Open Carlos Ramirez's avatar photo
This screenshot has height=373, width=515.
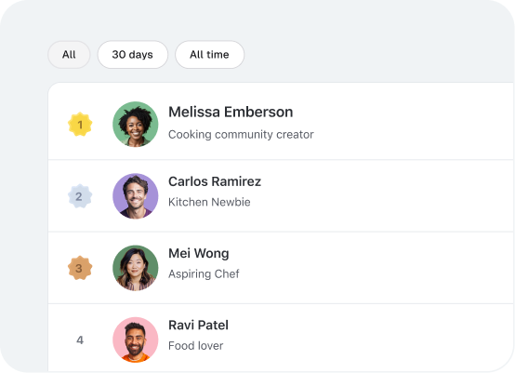(x=136, y=196)
